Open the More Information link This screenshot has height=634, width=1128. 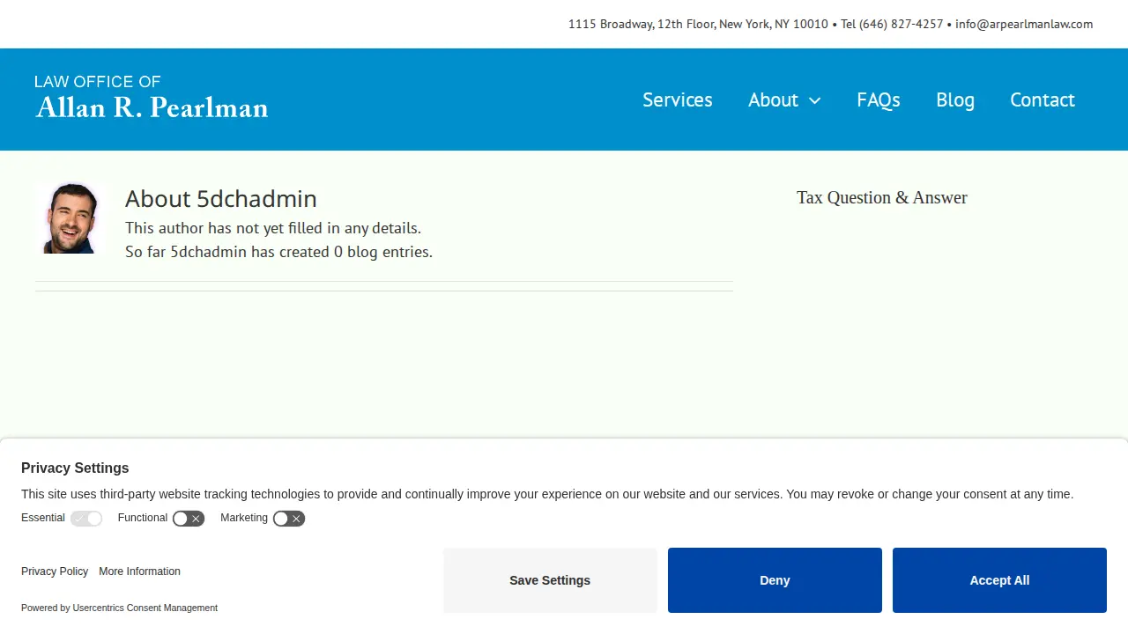click(139, 571)
